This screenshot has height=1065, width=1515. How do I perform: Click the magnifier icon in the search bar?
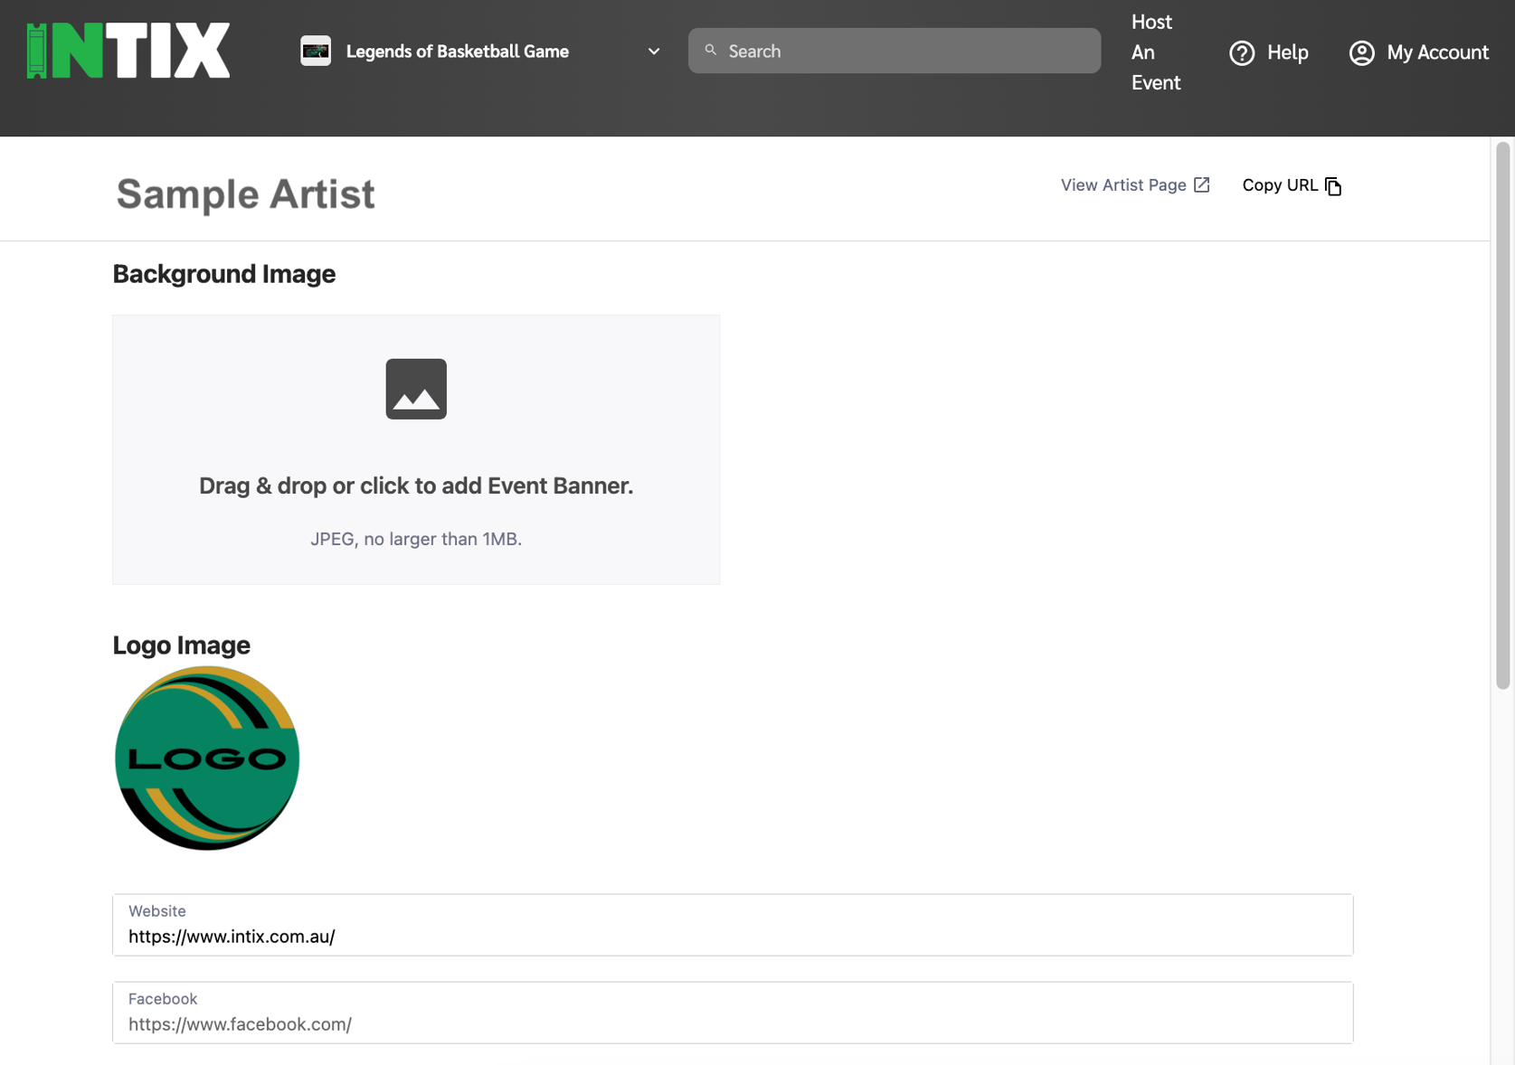coord(711,50)
